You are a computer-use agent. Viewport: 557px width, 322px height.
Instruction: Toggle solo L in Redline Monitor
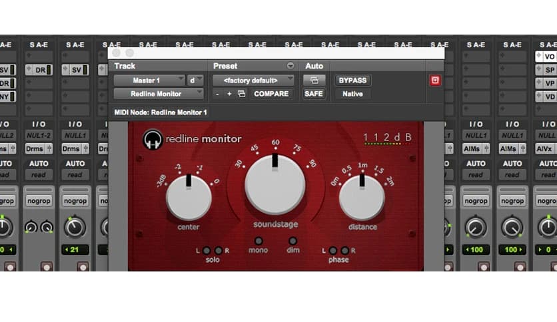click(207, 251)
